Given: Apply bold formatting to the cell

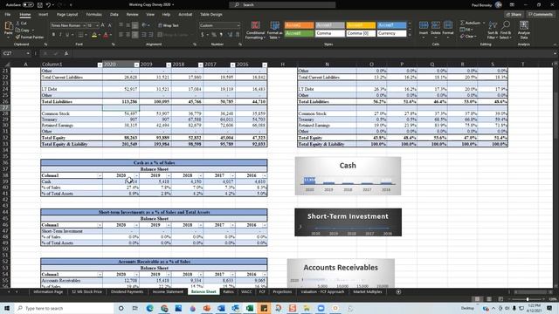Looking at the screenshot, I should [x=53, y=35].
